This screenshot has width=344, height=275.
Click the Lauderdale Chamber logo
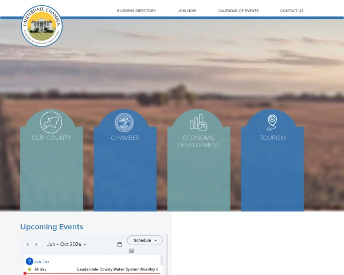42,26
